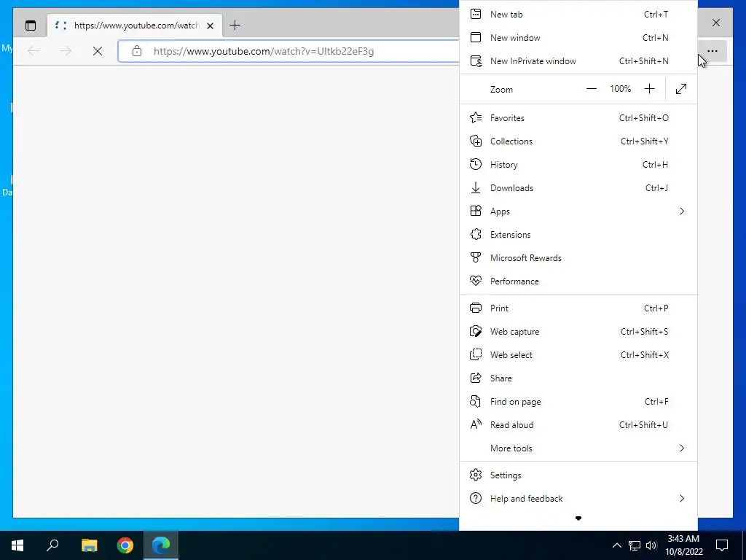
Task: Close the Edge browser window
Action: (x=715, y=23)
